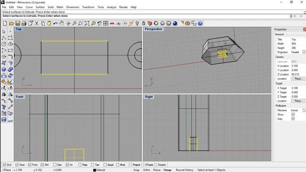Toggle the End osnap checkbox

coord(4,165)
